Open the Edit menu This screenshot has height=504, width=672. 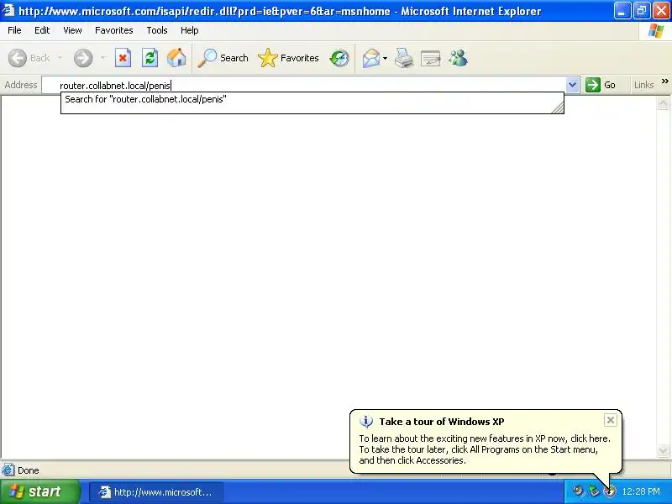tap(42, 30)
